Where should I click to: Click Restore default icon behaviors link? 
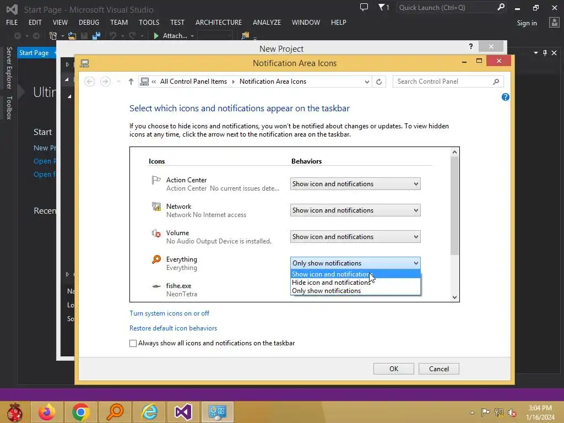click(x=173, y=328)
